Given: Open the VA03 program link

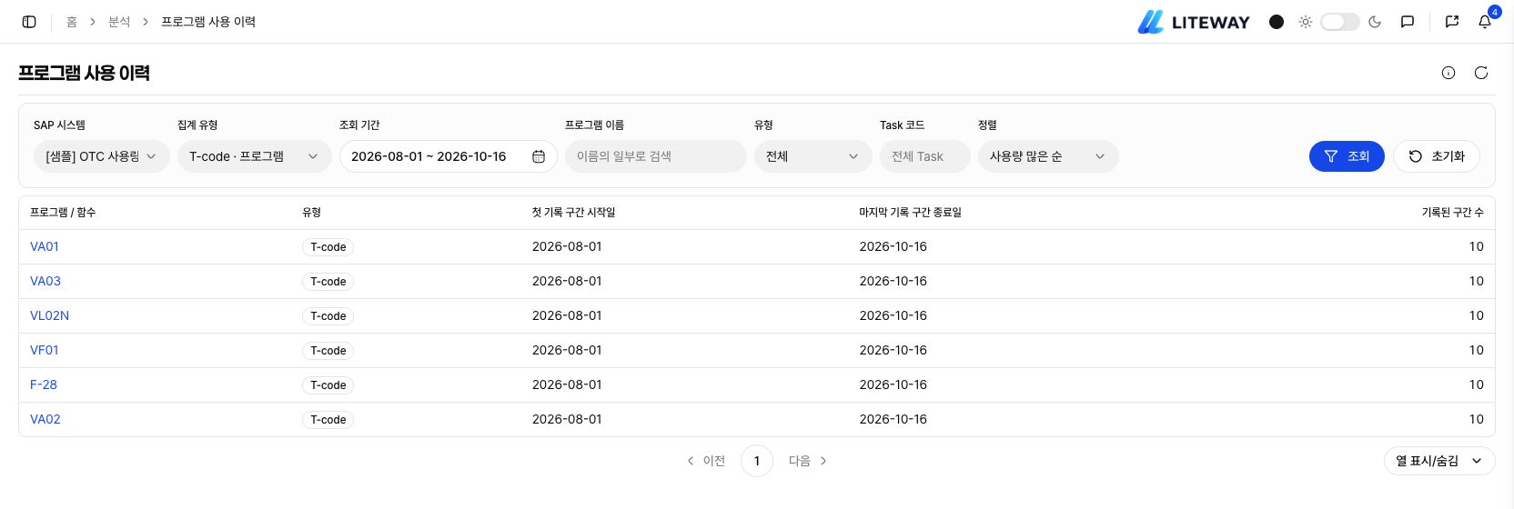Looking at the screenshot, I should pyautogui.click(x=45, y=281).
